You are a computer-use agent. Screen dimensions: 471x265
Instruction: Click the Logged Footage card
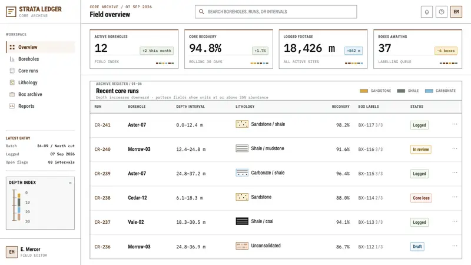point(323,49)
